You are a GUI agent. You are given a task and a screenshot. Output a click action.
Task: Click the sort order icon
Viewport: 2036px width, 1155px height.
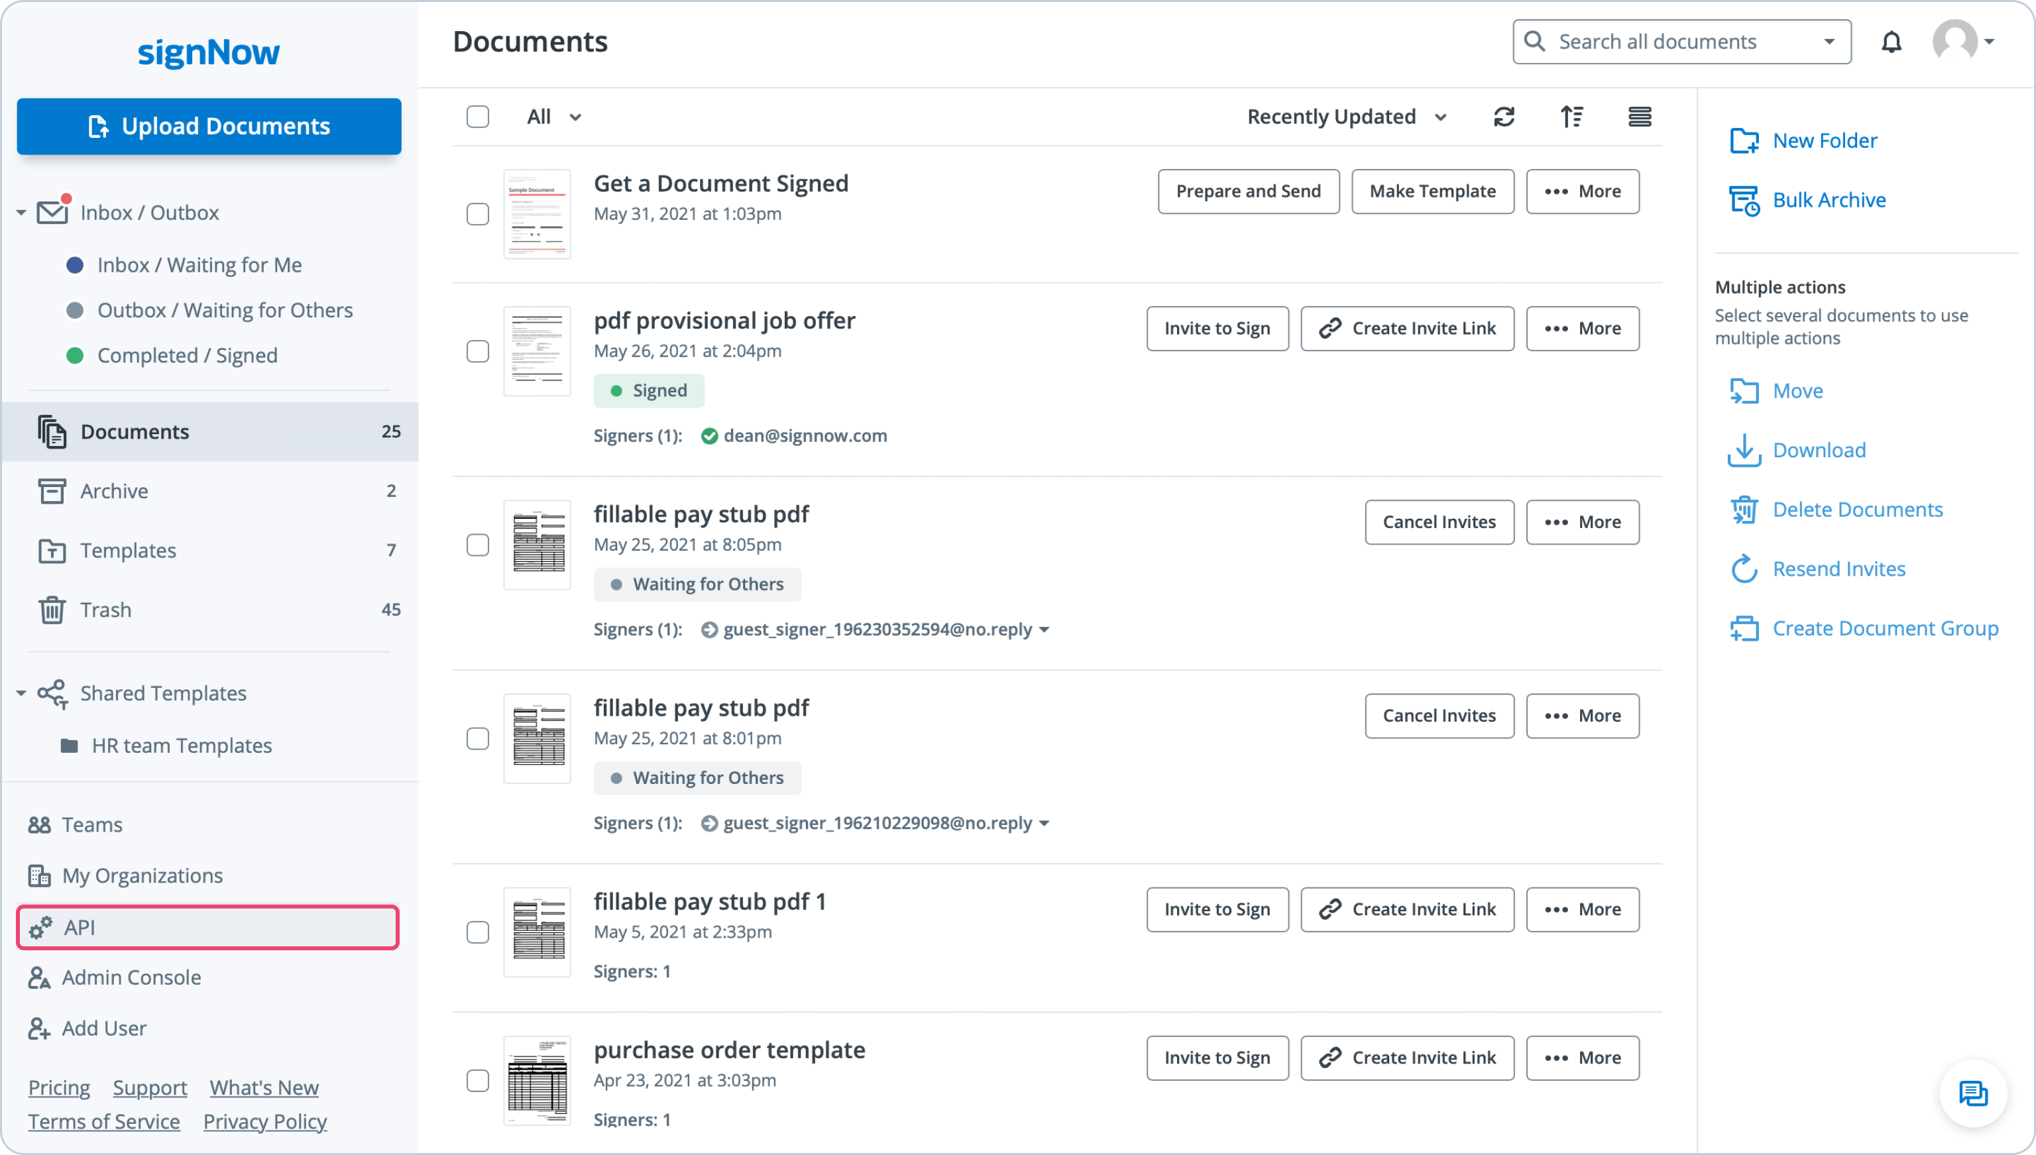pyautogui.click(x=1571, y=117)
